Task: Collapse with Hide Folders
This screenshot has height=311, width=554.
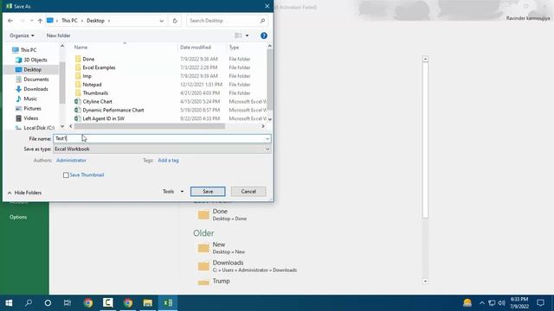Action: [24, 193]
